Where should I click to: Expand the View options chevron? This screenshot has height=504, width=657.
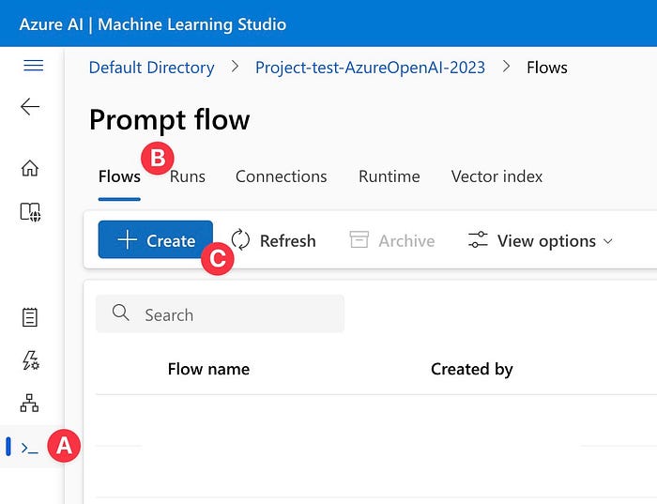[x=608, y=241]
